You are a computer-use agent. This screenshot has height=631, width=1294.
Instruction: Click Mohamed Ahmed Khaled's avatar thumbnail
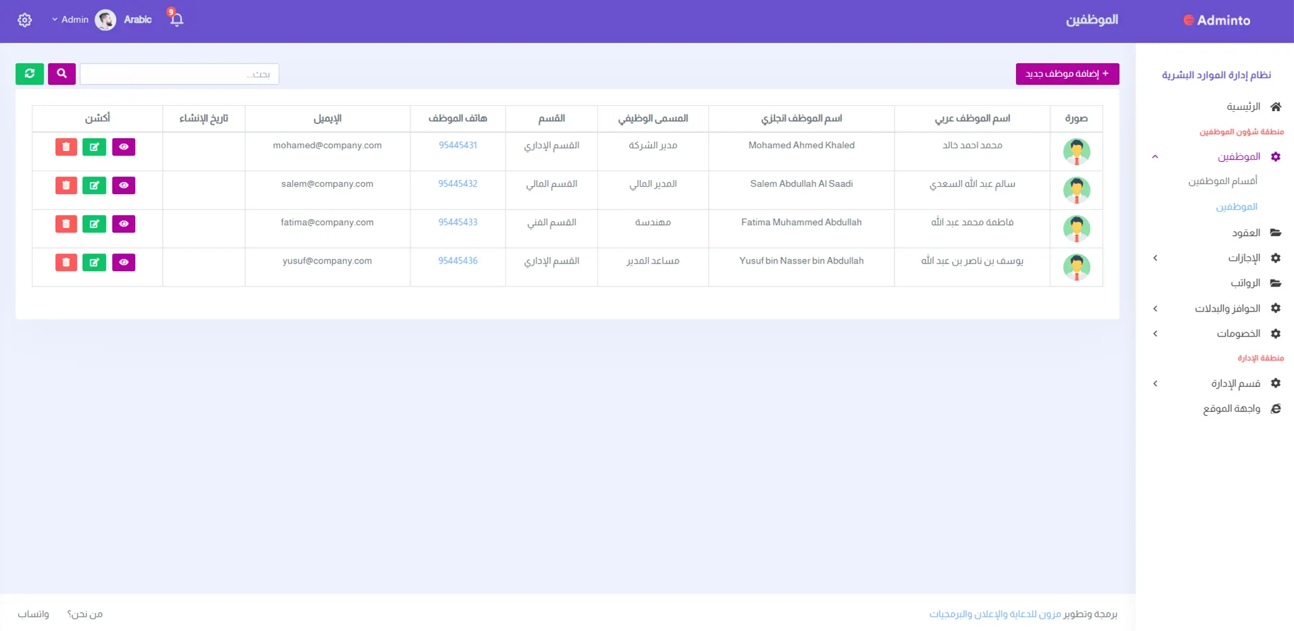tap(1076, 152)
